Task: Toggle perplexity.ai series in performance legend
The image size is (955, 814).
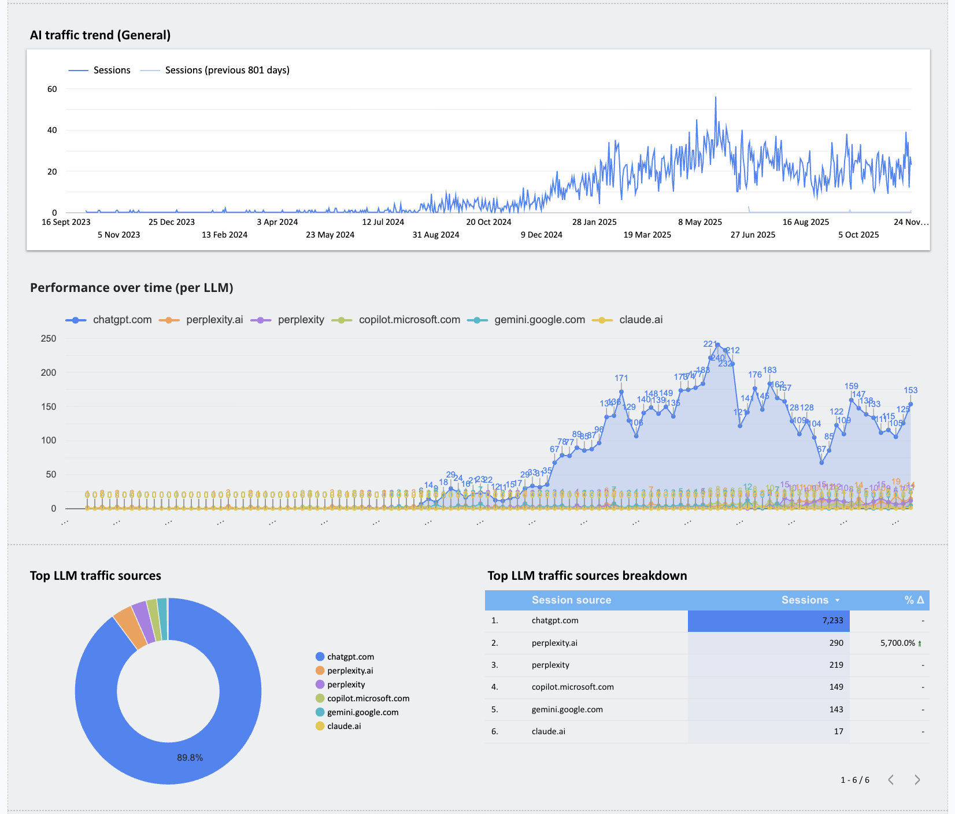Action: coord(201,320)
